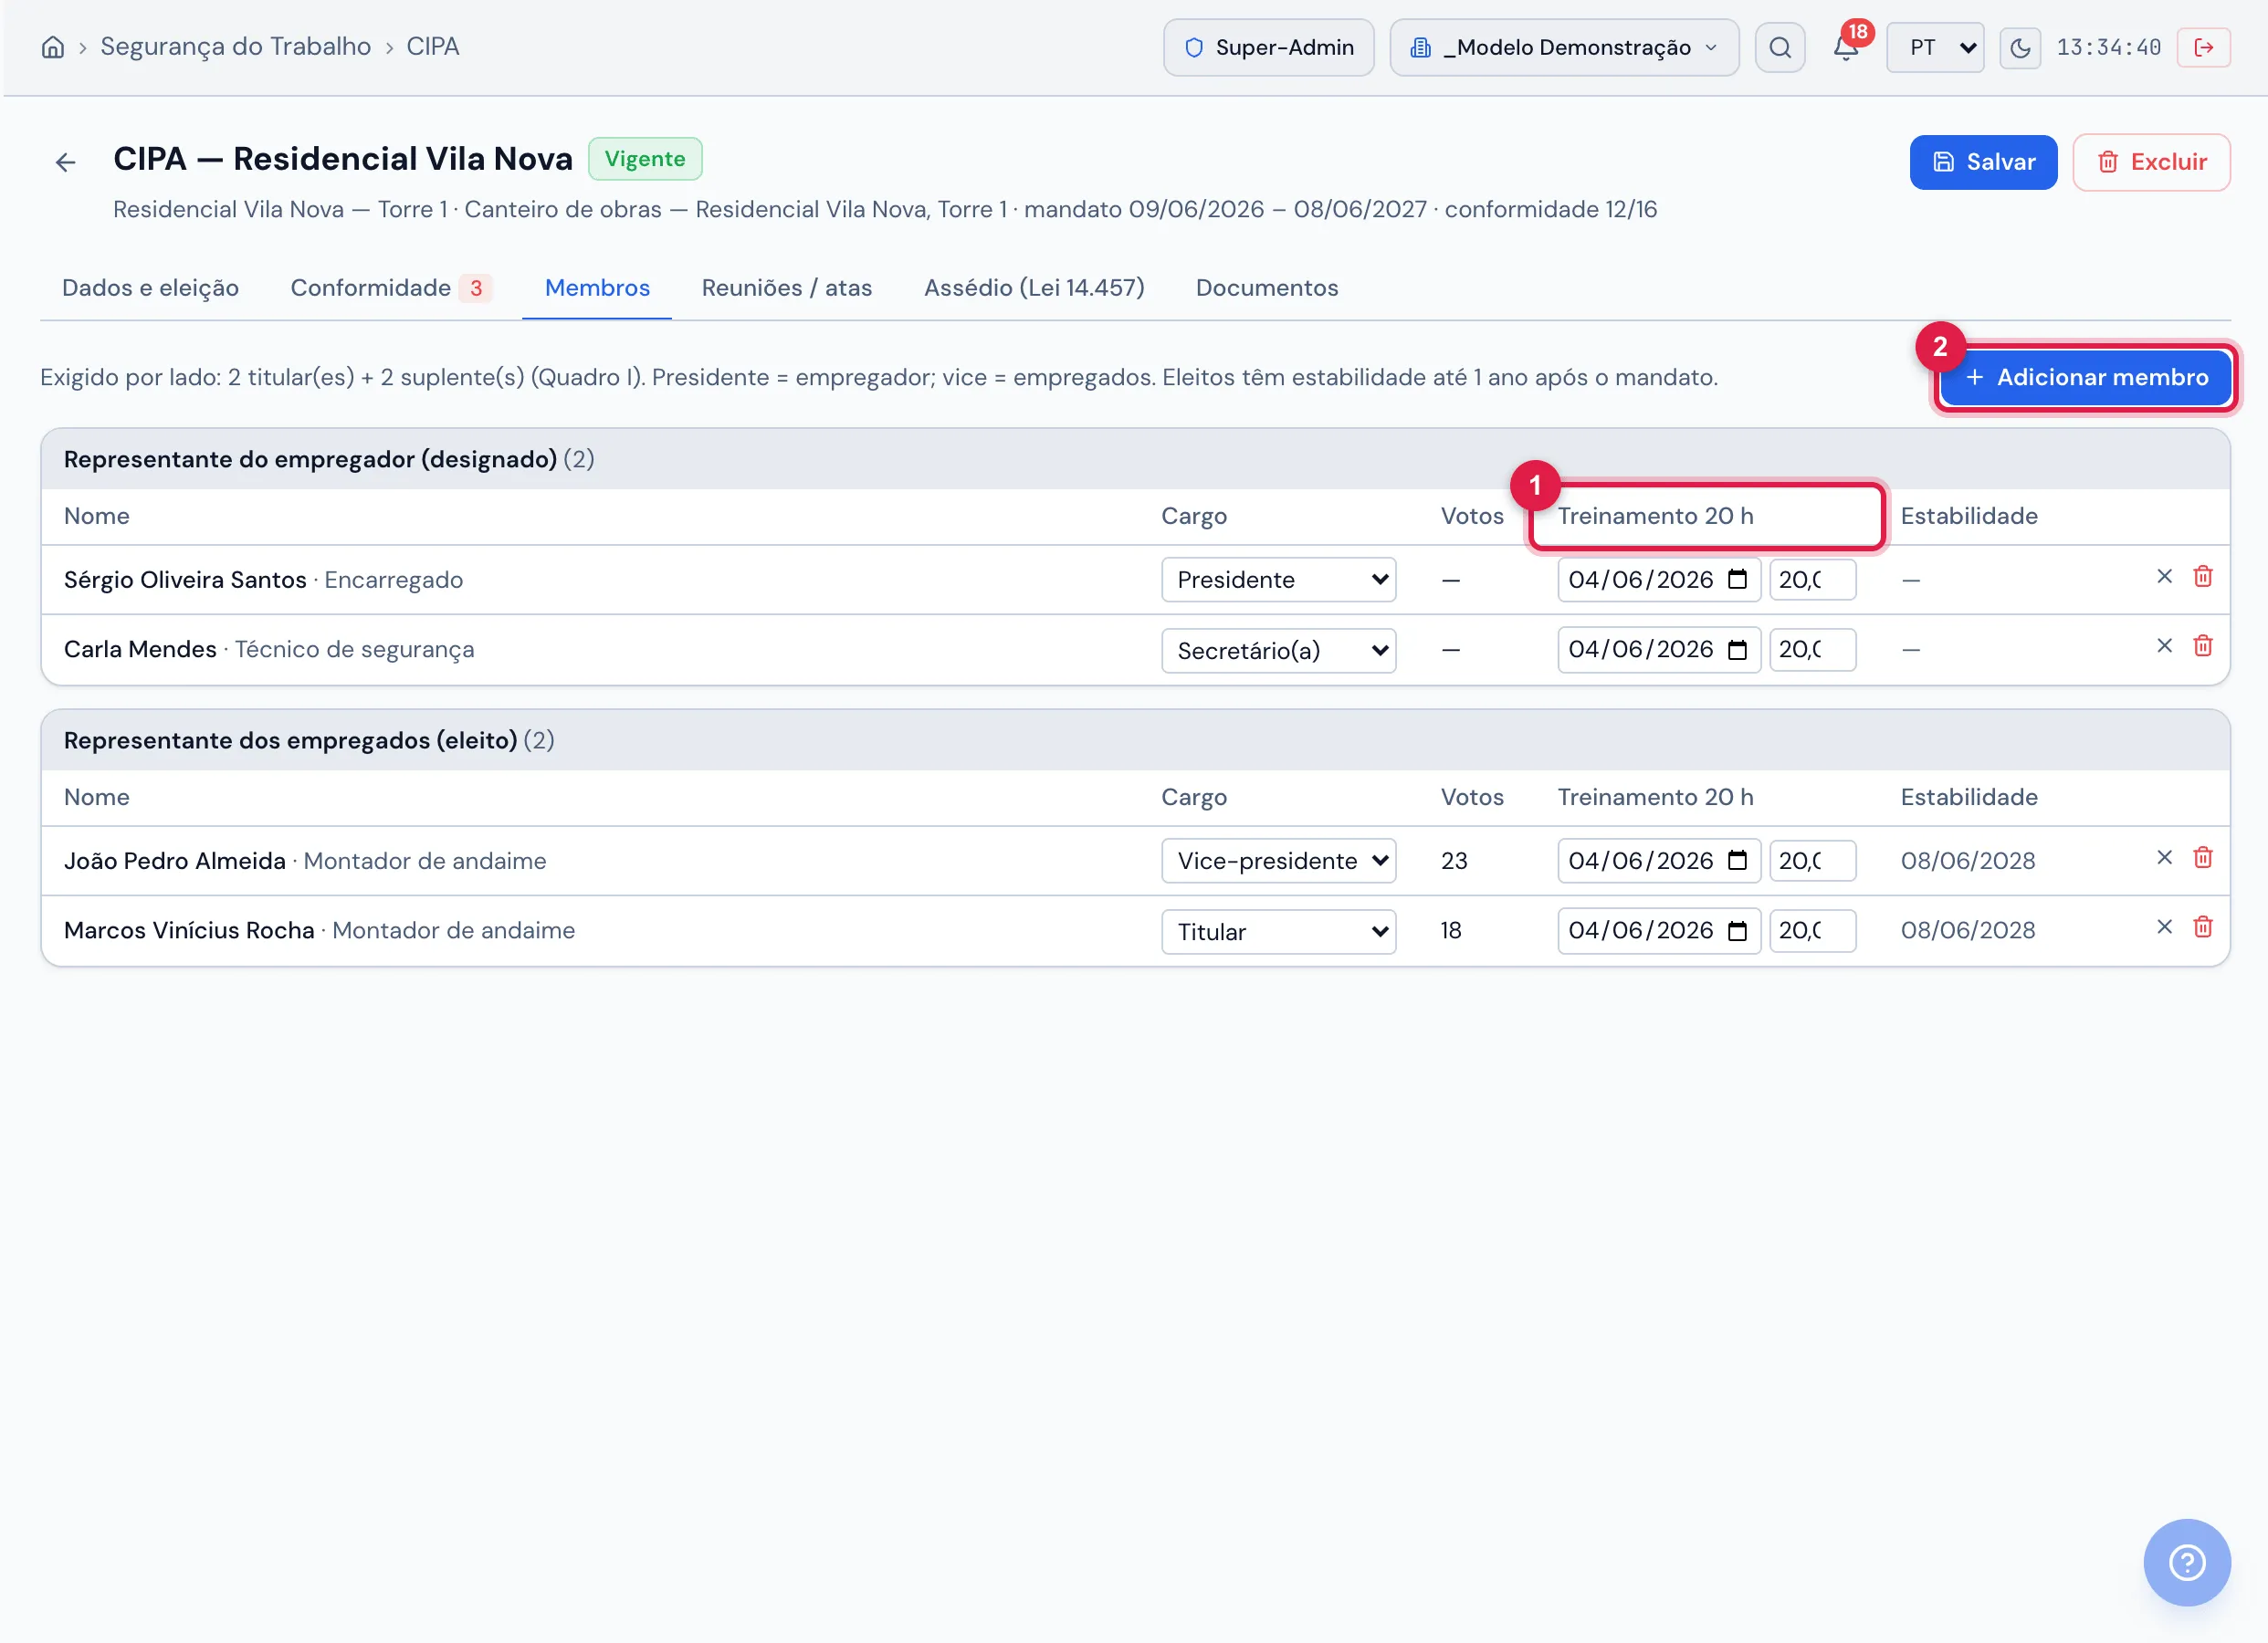2268x1643 pixels.
Task: Open calendar picker in Sérgio's training date
Action: (1738, 580)
